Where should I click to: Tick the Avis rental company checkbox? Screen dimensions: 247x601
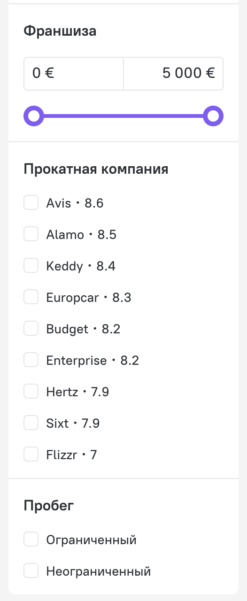[31, 203]
